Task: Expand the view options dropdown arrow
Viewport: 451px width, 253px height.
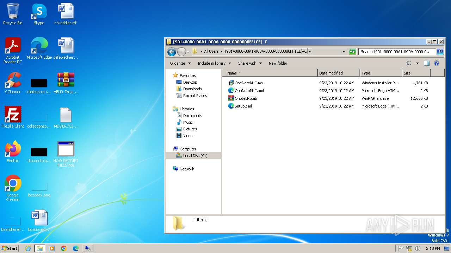Action: tap(417, 63)
